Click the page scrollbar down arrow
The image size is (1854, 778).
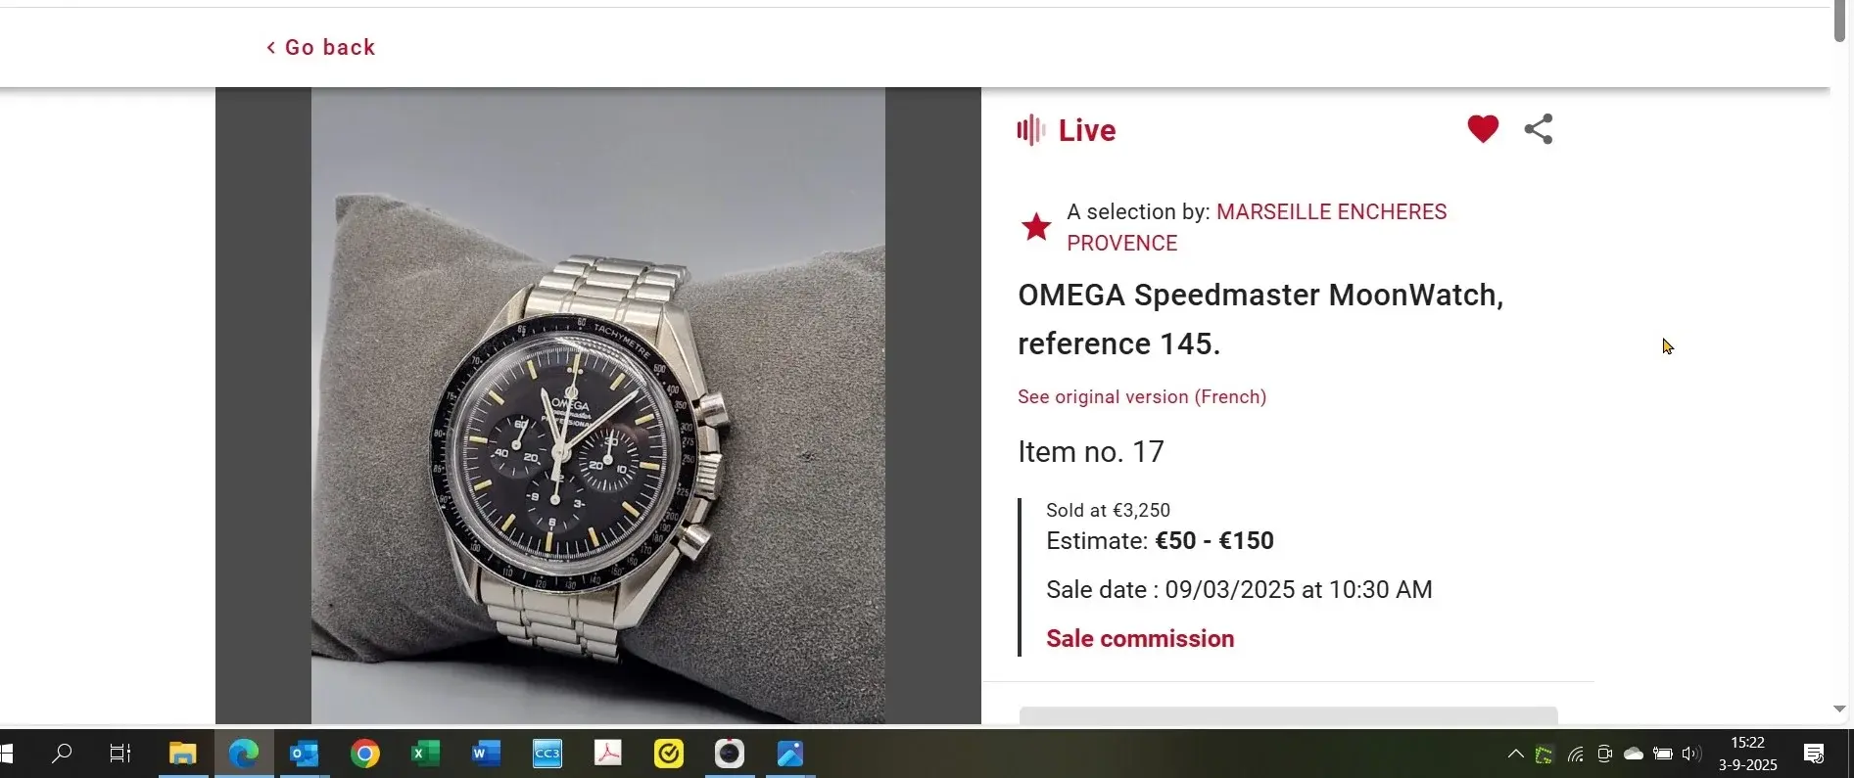pyautogui.click(x=1839, y=709)
